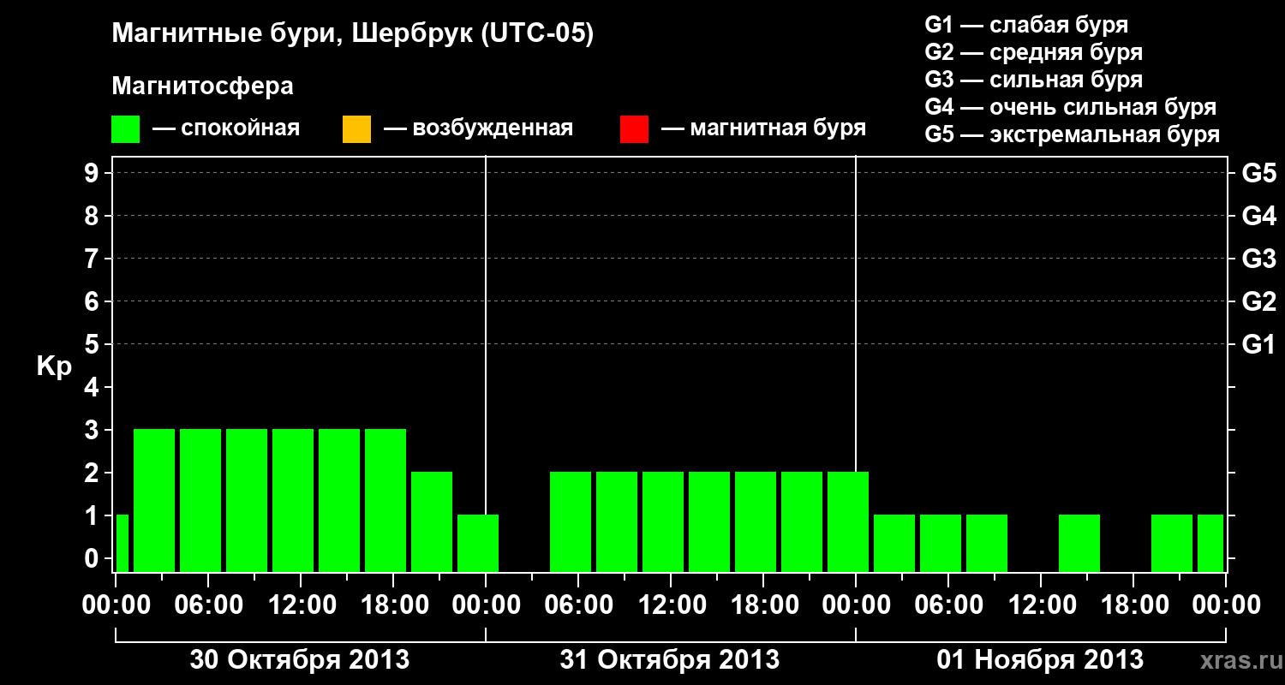Image resolution: width=1285 pixels, height=685 pixels.
Task: Click the 'G2 — средняя буря' legend line
Action: tap(1033, 52)
